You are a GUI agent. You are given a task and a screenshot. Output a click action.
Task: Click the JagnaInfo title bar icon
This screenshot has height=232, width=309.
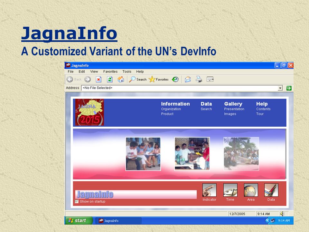68,65
